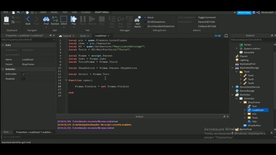Image resolution: width=276 pixels, height=155 pixels.
Task: Click the Terrain icon in Explorer
Action: tap(241, 45)
